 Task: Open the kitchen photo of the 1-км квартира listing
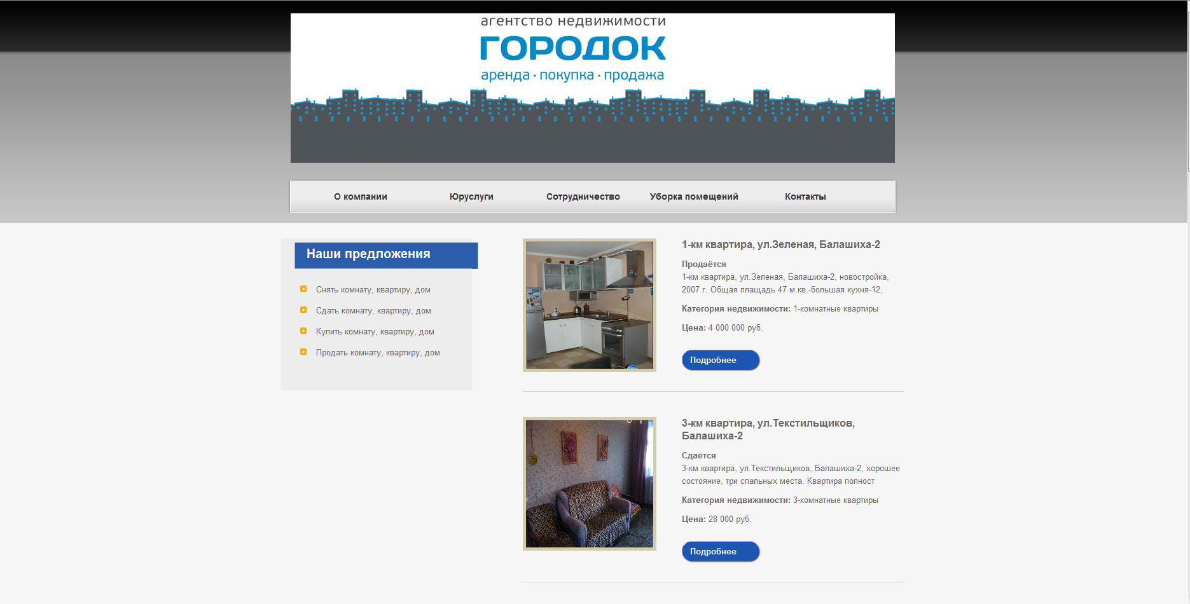[x=590, y=305]
